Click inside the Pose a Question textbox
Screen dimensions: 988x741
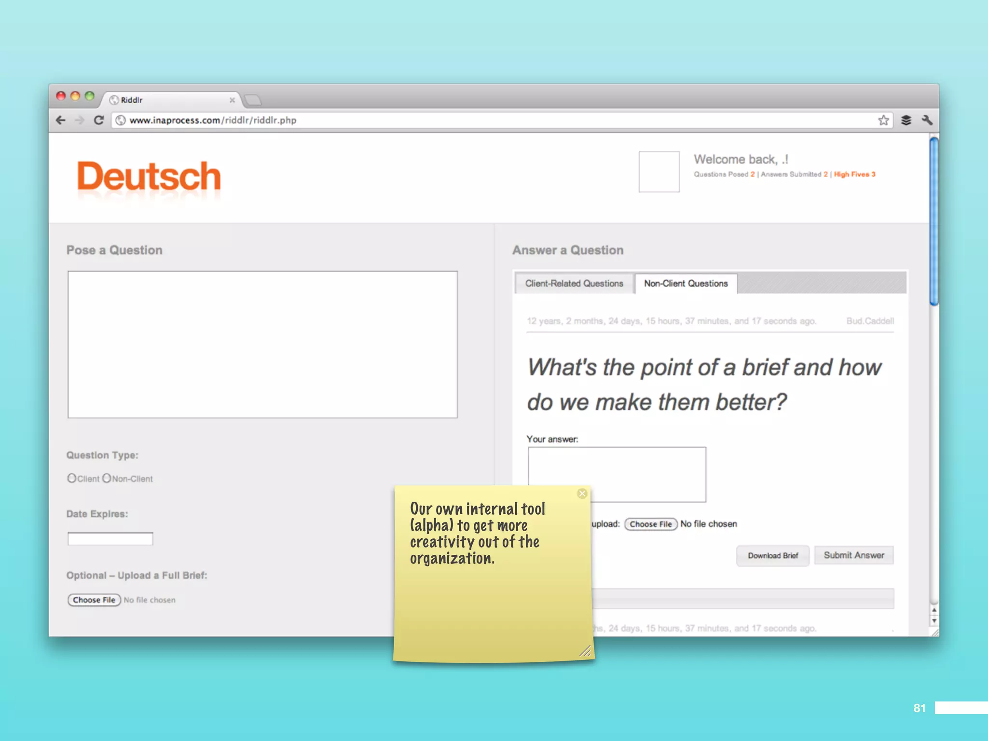[262, 344]
